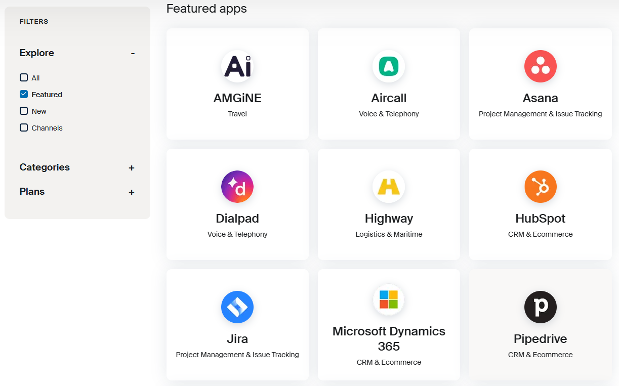Screen dimensions: 619x386
Task: Click the Dialpad gradient logo icon
Action: (237, 187)
